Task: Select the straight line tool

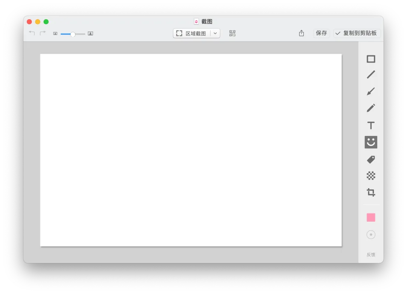Action: 371,75
